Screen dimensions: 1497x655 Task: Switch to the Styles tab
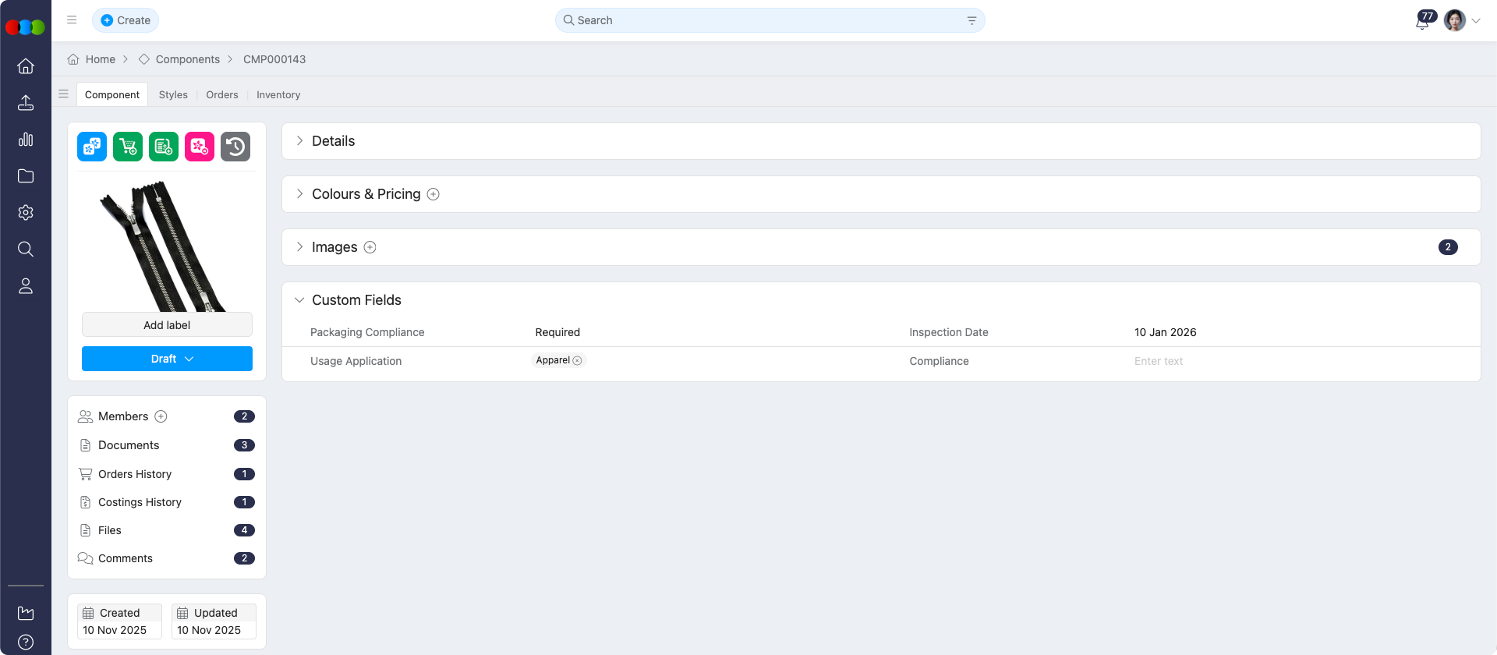click(173, 94)
